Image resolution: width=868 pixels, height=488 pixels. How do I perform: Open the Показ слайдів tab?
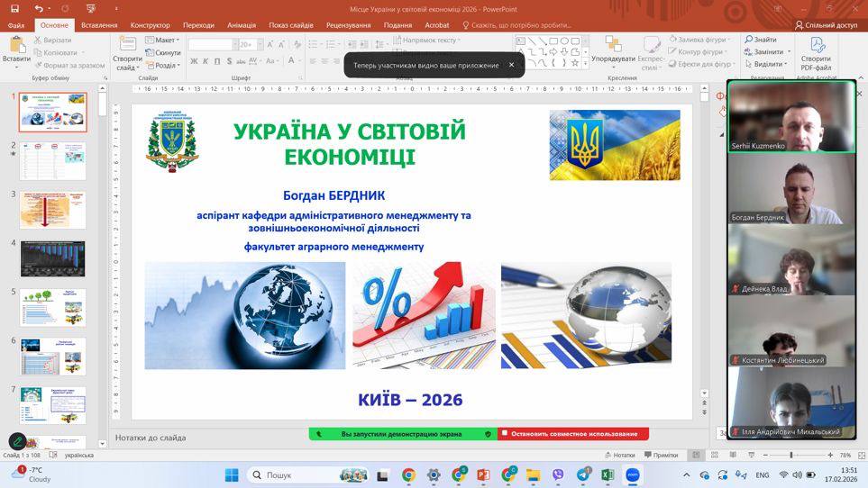pos(291,25)
